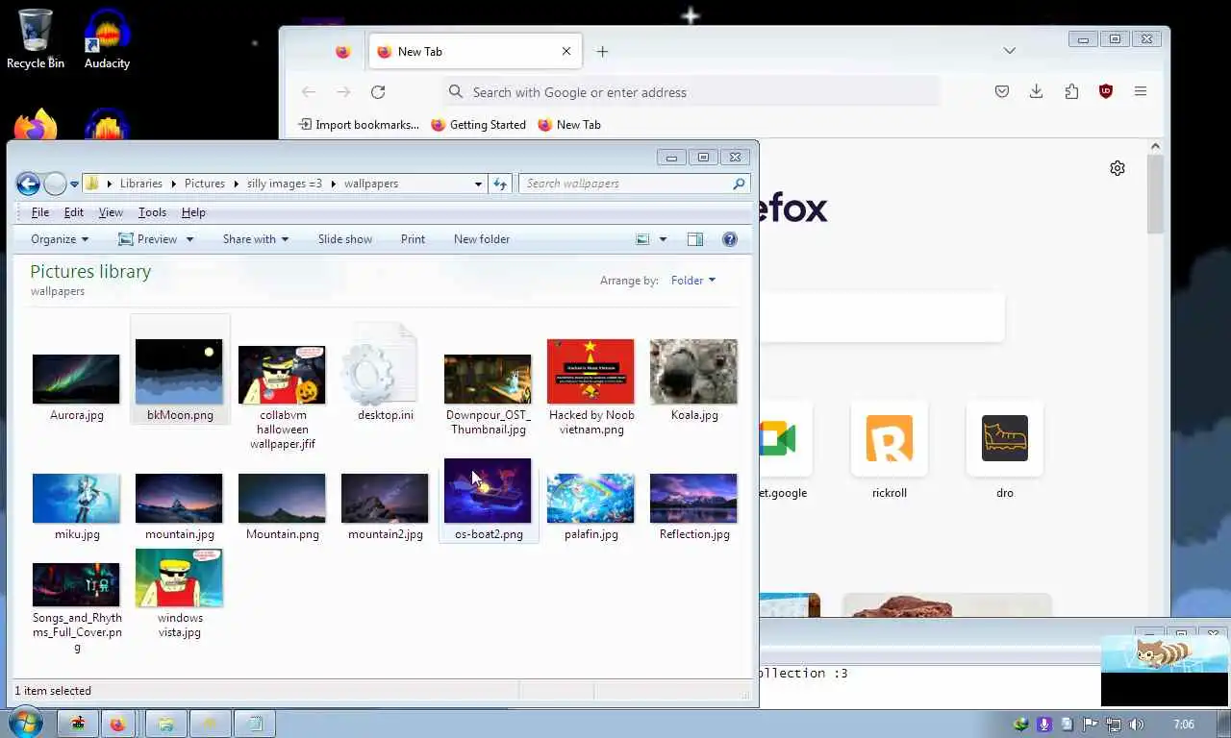The image size is (1231, 738).
Task: Open the Share with dropdown
Action: tap(256, 239)
